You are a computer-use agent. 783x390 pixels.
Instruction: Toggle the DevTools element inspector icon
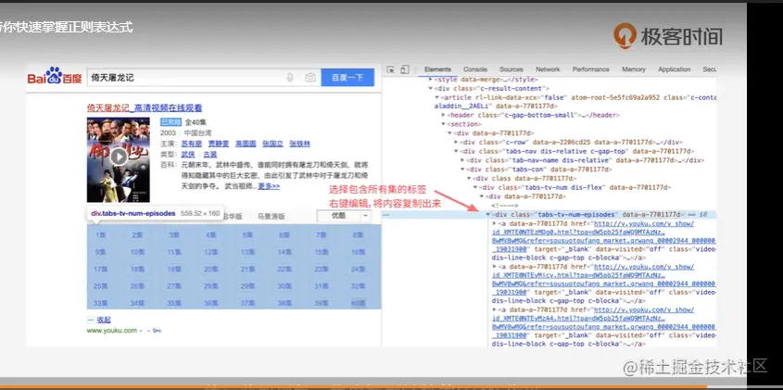coord(391,69)
